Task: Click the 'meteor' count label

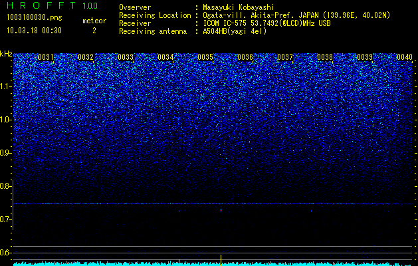Action: tap(94, 21)
